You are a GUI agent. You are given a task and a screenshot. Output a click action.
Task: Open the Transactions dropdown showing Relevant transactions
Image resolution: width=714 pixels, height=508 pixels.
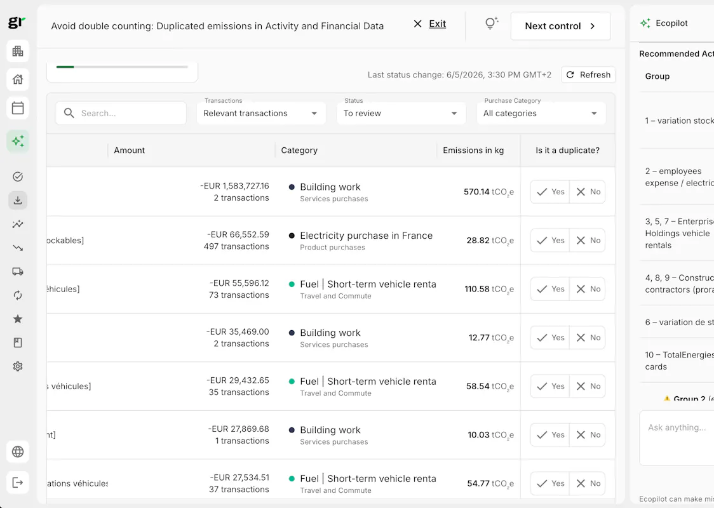pyautogui.click(x=261, y=113)
